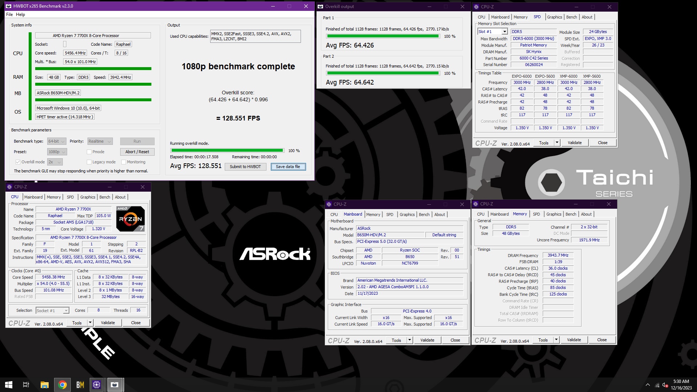Image resolution: width=697 pixels, height=392 pixels.
Task: Open the File menu in HWBOT
Action: 9,15
